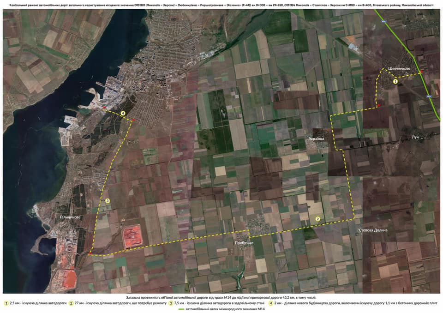Viewport: 443px width, 313px height.
Task: Click route marker 3 above Галицинове
Action: pos(108,201)
